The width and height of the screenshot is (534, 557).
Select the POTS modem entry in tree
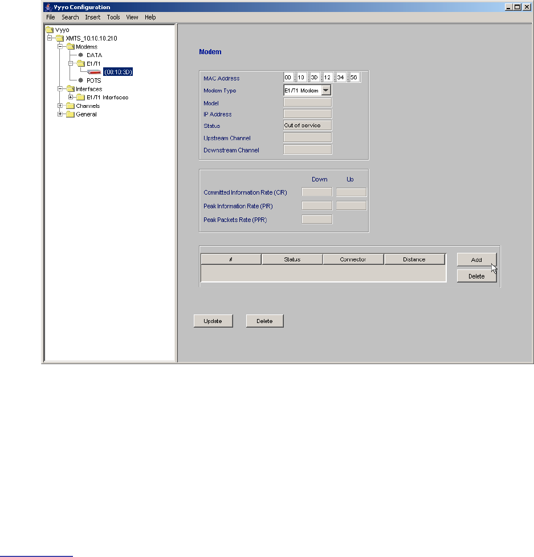[94, 80]
